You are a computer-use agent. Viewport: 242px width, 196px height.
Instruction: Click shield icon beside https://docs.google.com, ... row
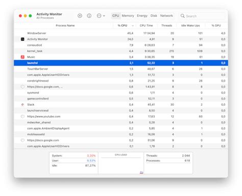[x=22, y=87]
